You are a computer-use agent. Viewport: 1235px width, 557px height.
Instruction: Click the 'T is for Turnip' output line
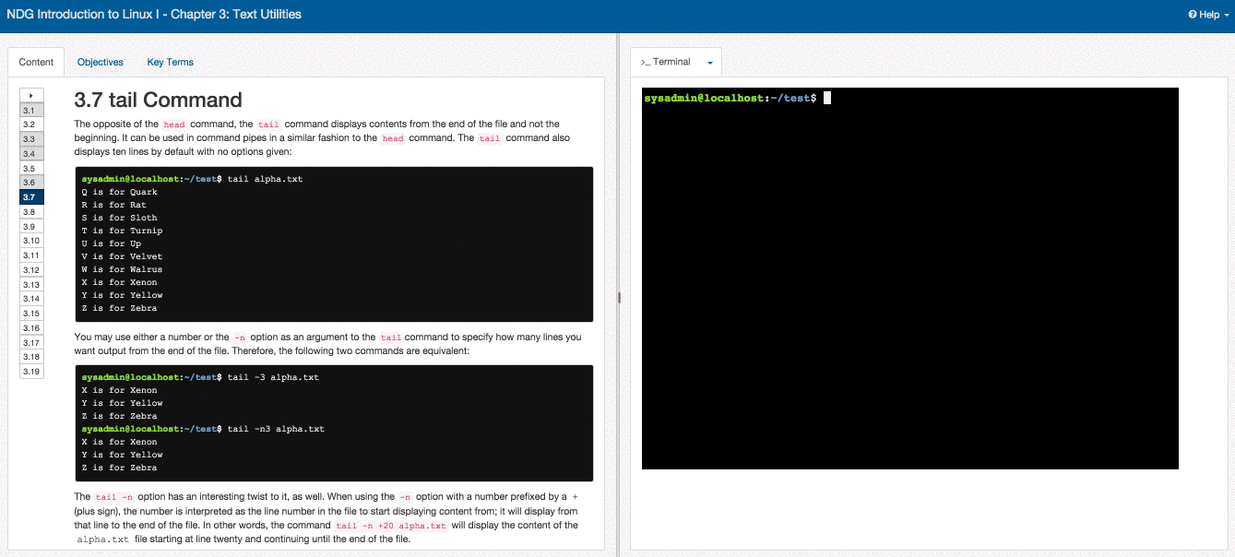[122, 231]
